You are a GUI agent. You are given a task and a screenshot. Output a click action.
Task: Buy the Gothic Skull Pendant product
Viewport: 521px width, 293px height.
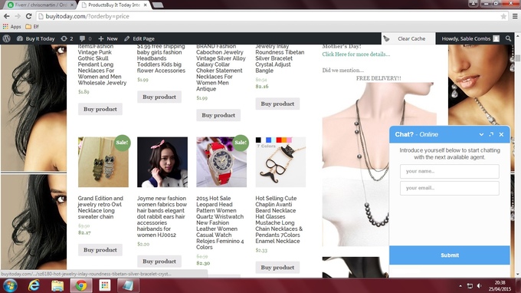pyautogui.click(x=100, y=109)
